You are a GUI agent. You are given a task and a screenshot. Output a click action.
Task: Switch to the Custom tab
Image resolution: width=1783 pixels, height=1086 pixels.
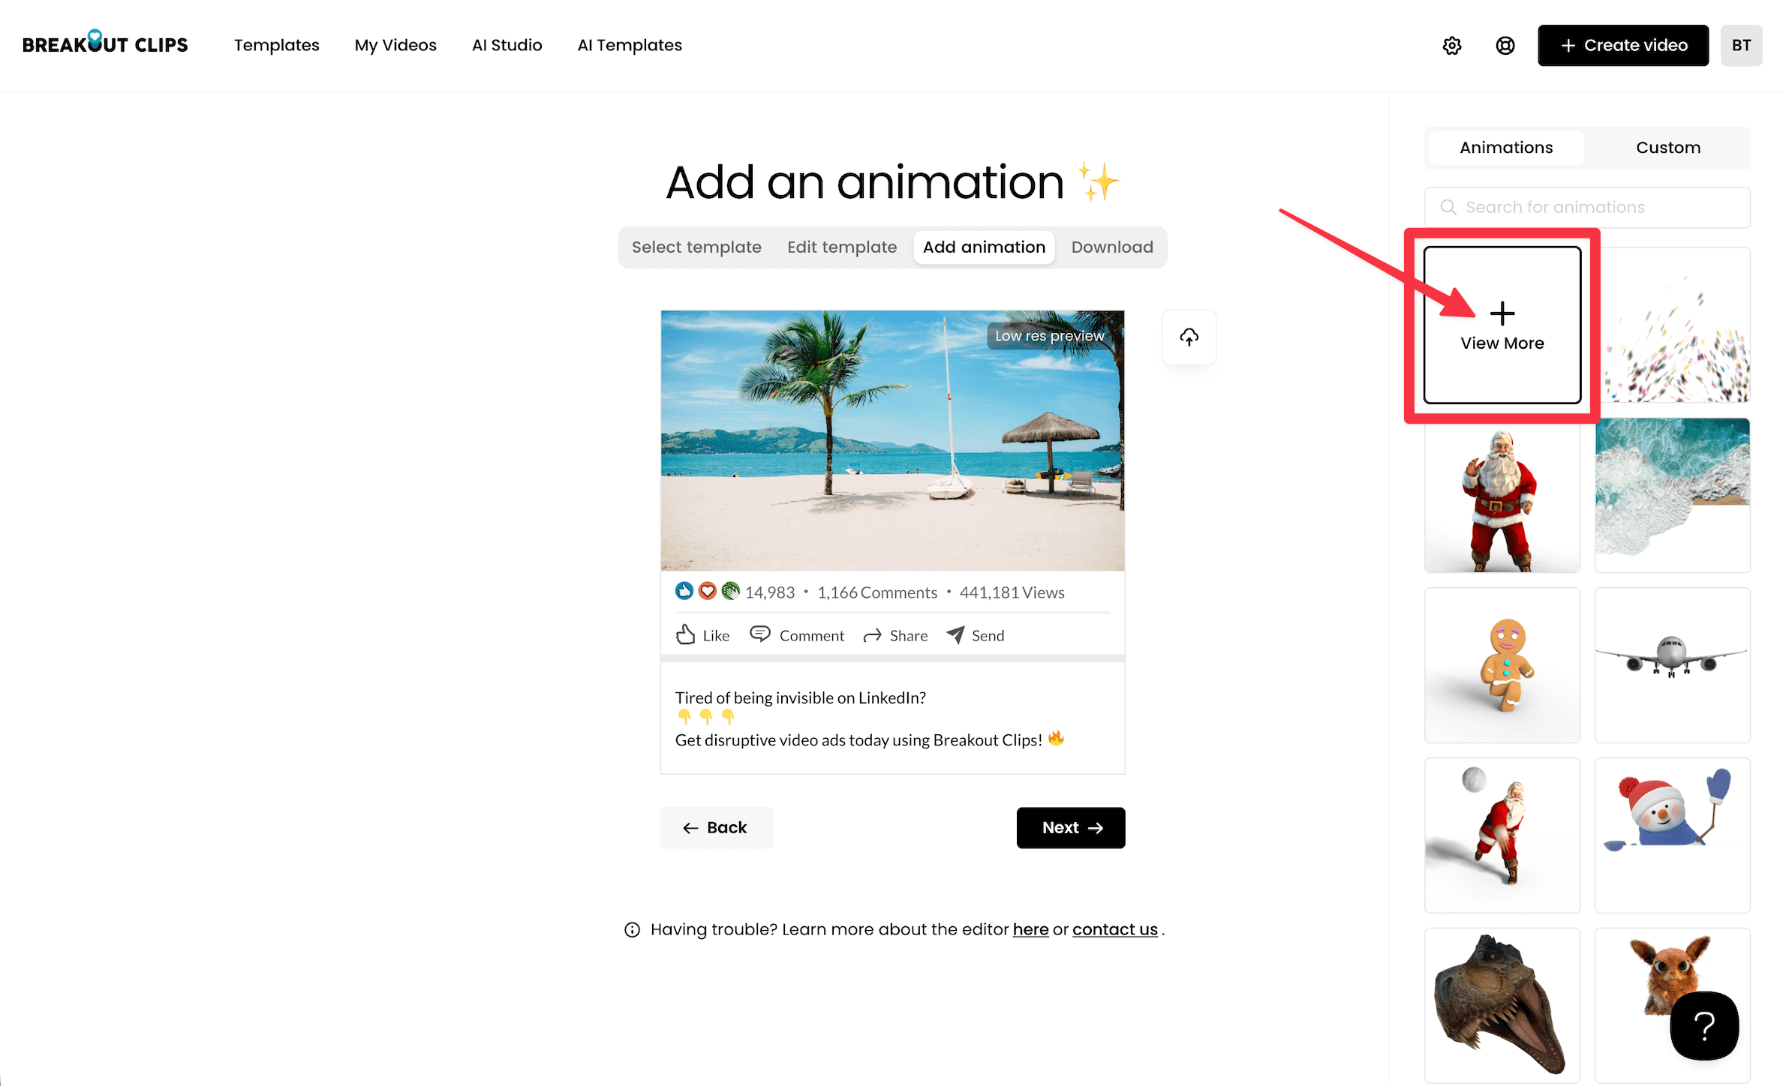1667,148
